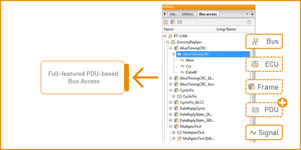301x150 pixels.
Task: Select the Crc signal item
Action: (x=189, y=66)
